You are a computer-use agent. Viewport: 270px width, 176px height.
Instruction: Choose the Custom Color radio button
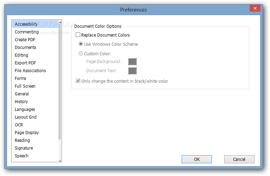point(81,54)
